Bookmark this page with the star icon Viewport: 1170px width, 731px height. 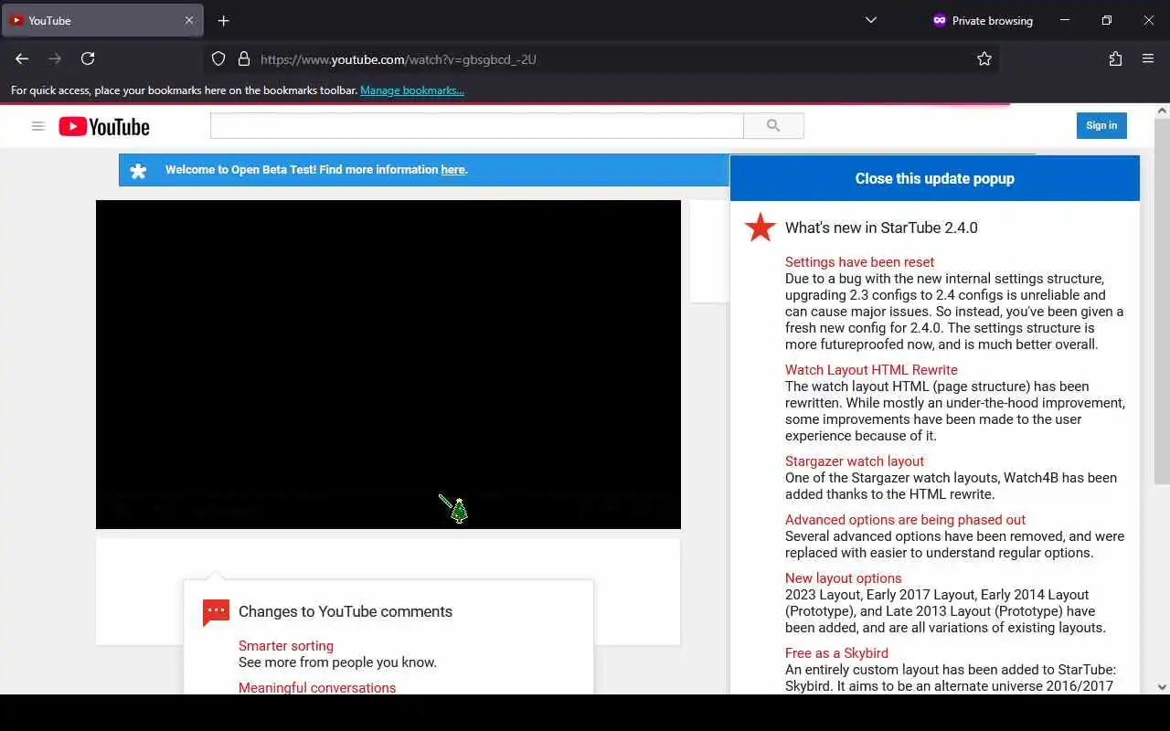click(x=984, y=58)
